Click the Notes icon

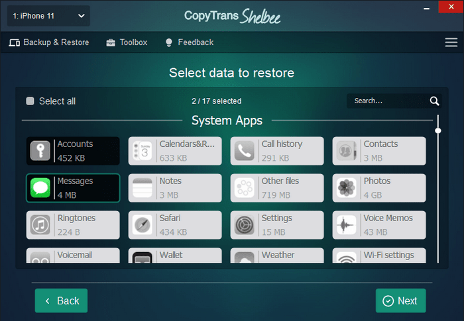click(143, 188)
